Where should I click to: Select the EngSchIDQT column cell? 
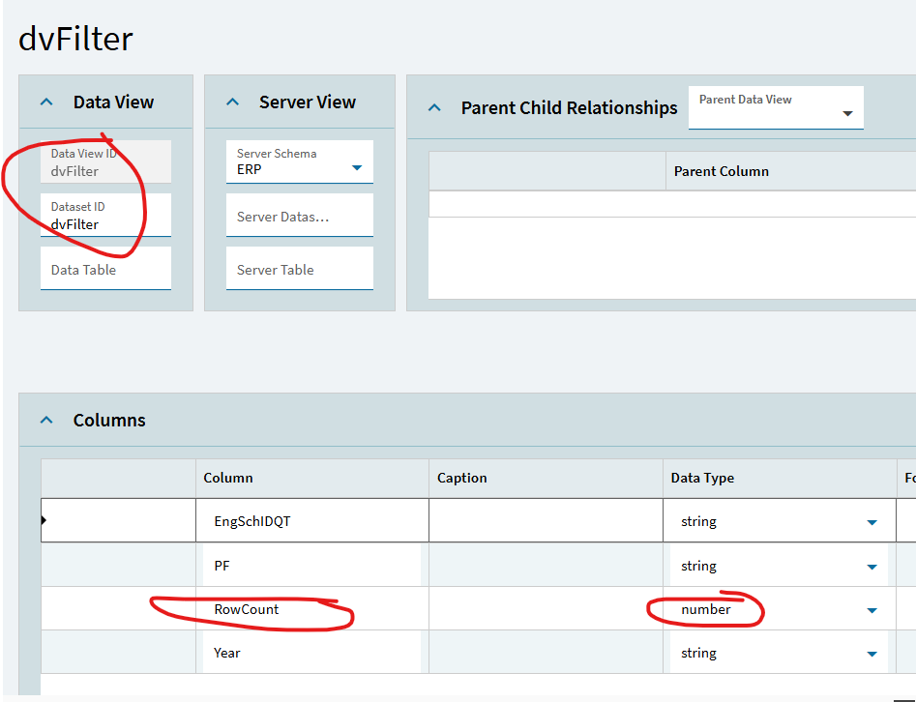(x=312, y=520)
